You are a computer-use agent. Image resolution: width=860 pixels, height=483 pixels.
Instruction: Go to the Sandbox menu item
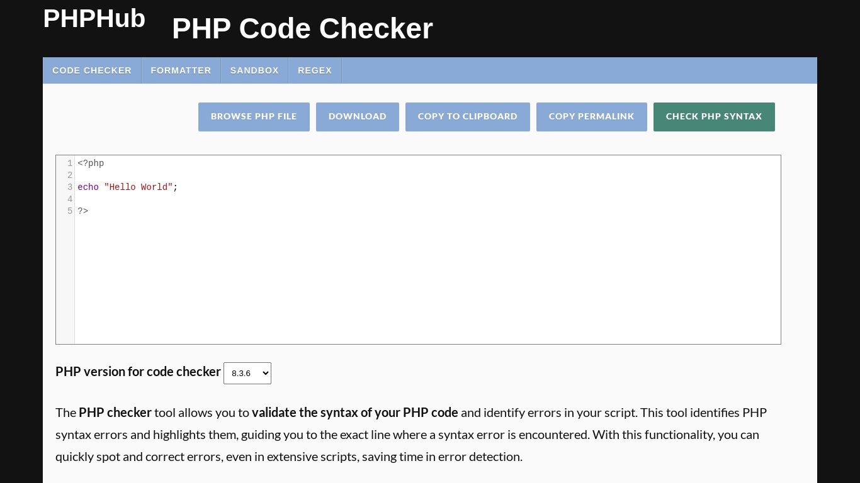point(254,70)
